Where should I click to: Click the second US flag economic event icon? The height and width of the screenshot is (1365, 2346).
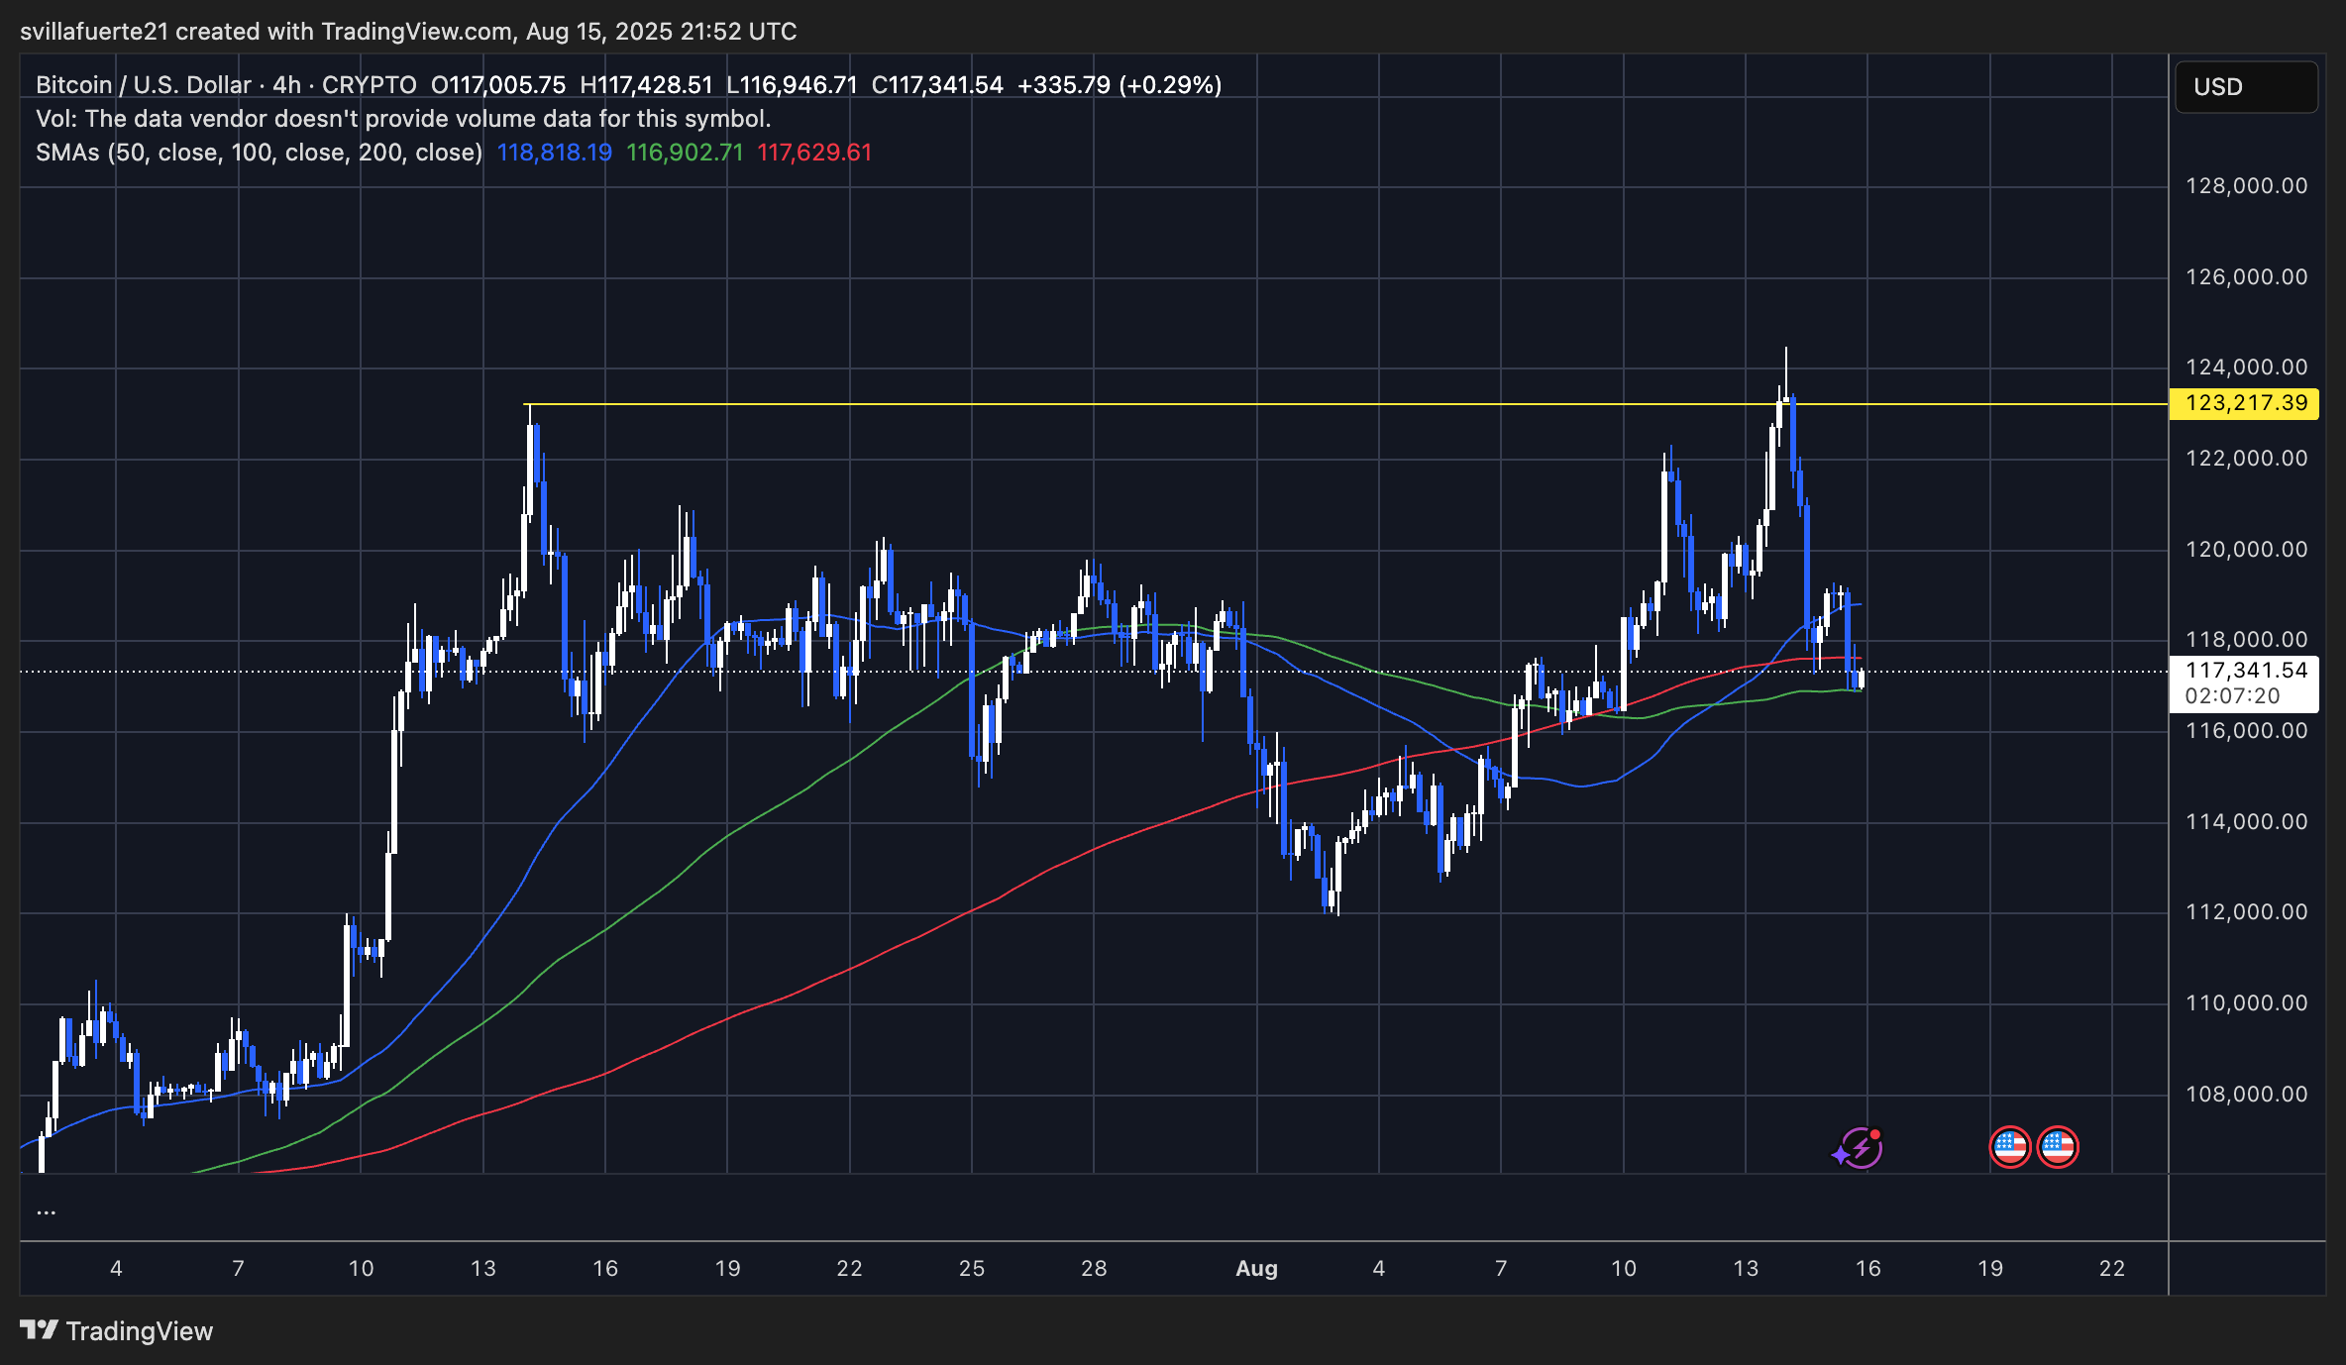click(2059, 1148)
